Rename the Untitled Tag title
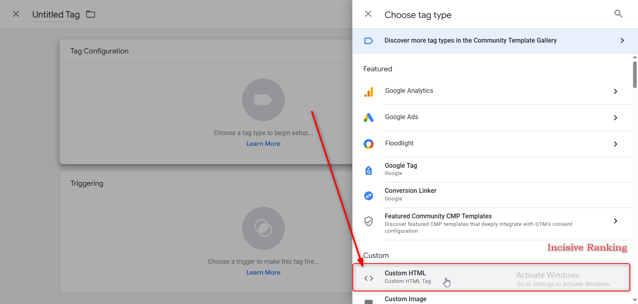Viewport: 638px width, 304px height. pos(56,14)
